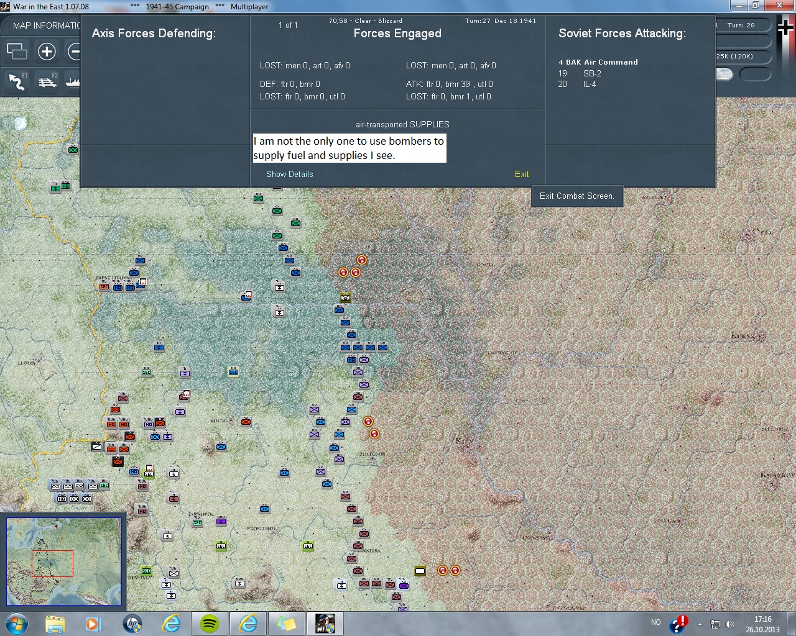Click the SB-2 aircraft row
This screenshot has width=796, height=636.
tap(580, 73)
